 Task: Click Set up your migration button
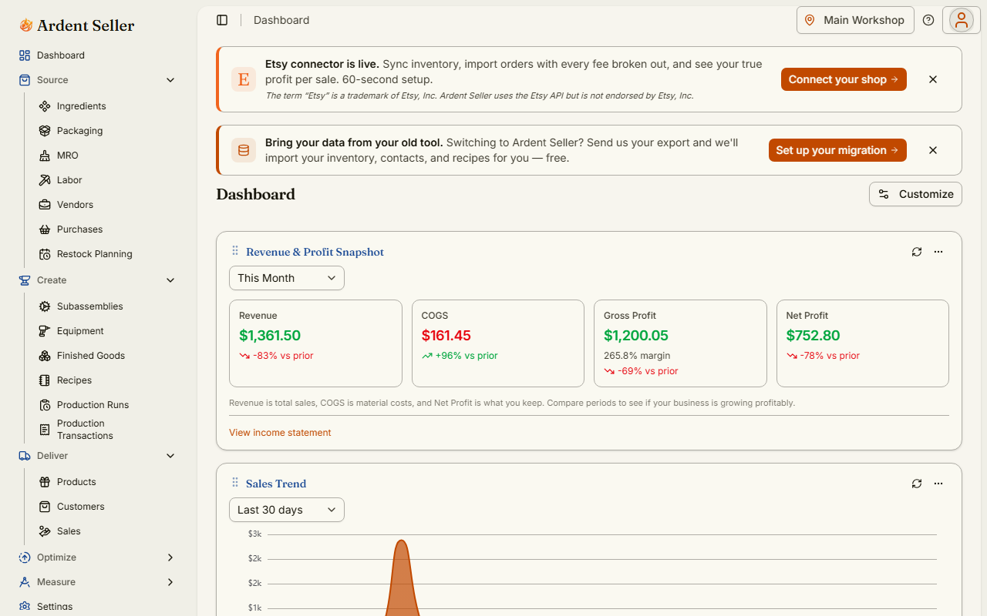837,150
